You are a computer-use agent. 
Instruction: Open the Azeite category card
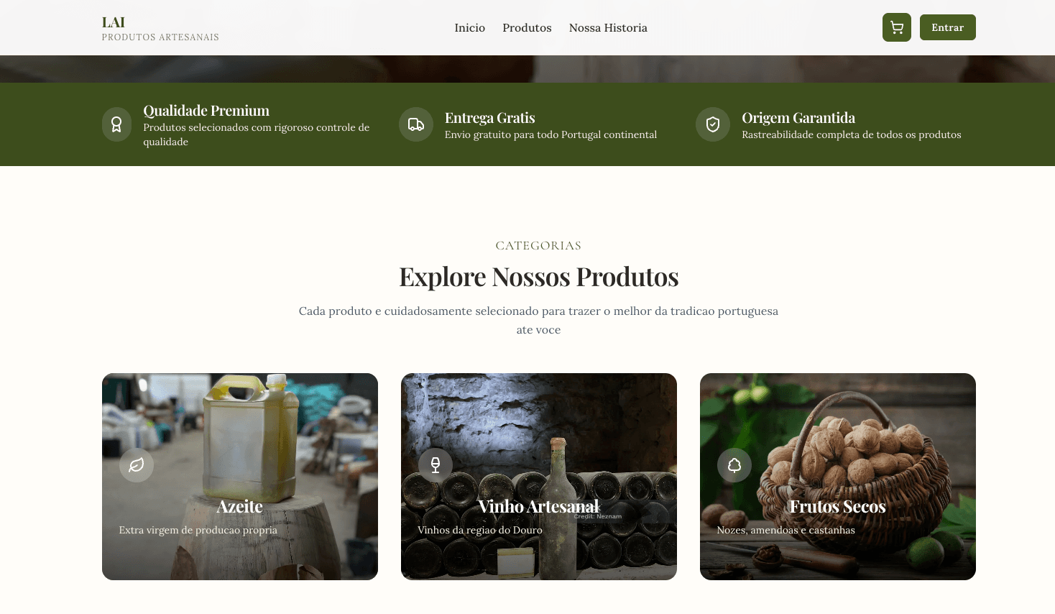[x=240, y=477]
